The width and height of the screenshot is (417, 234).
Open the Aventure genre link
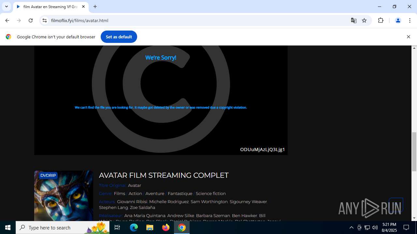point(155,194)
